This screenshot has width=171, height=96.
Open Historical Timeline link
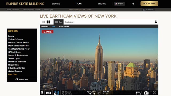point(17,62)
